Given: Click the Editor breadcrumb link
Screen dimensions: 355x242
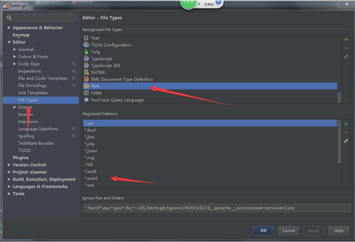Looking at the screenshot, I should [x=89, y=18].
